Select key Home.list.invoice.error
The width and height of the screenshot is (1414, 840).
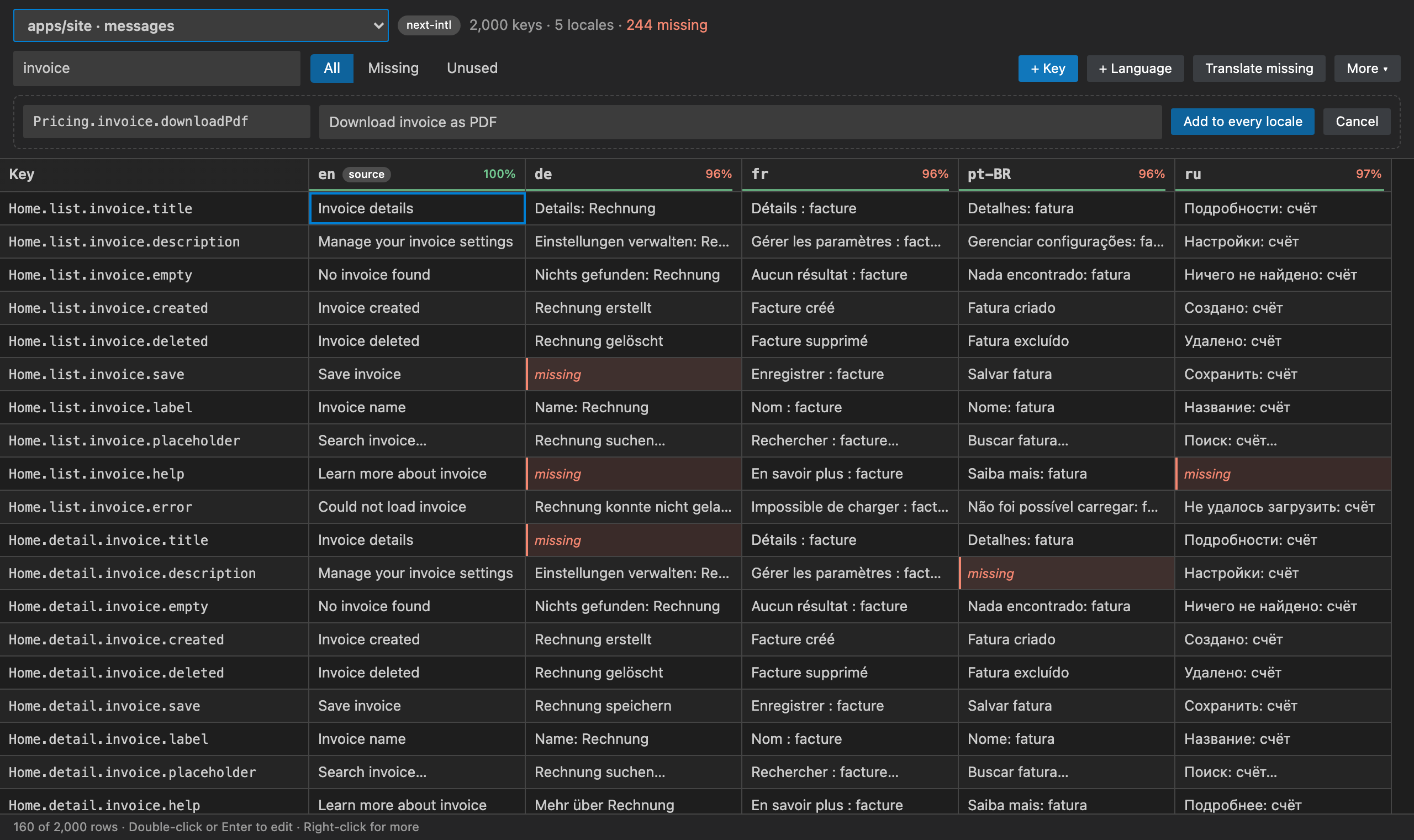(x=154, y=507)
